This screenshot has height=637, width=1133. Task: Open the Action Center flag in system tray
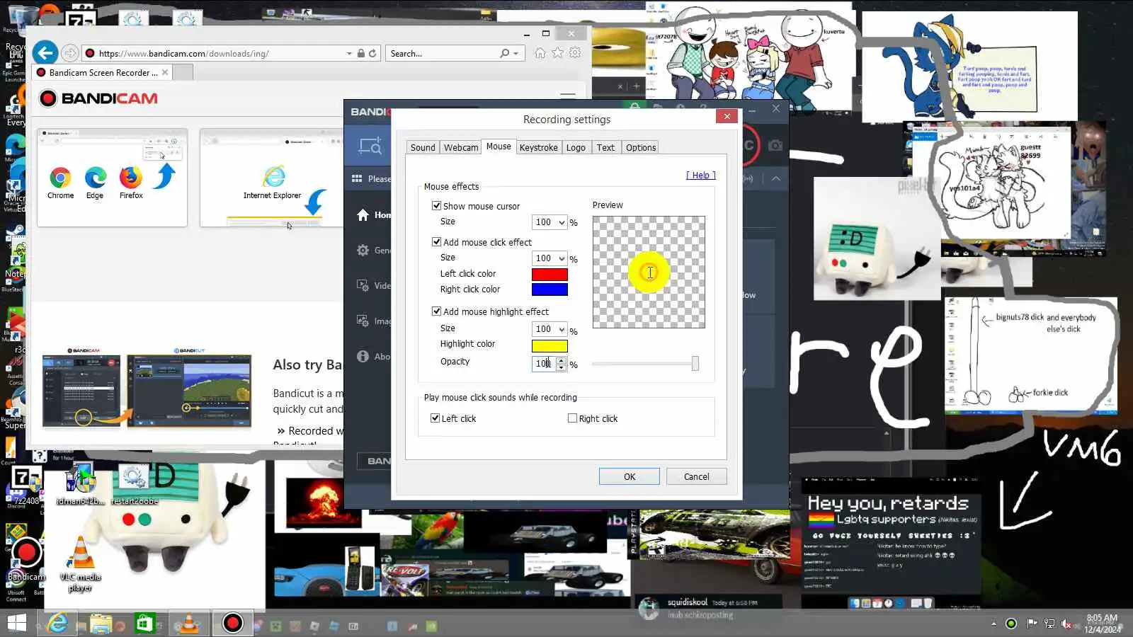pyautogui.click(x=1032, y=624)
